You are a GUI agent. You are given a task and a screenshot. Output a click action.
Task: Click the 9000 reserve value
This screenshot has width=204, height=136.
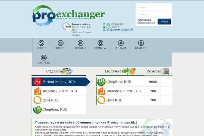coord(153,82)
